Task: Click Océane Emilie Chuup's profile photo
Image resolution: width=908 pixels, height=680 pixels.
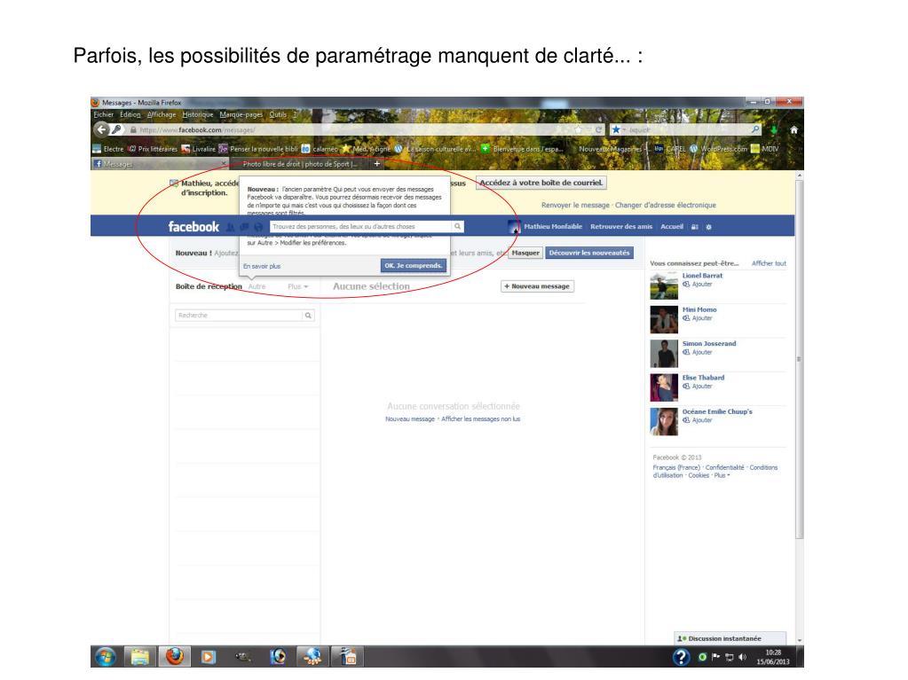Action: (664, 421)
